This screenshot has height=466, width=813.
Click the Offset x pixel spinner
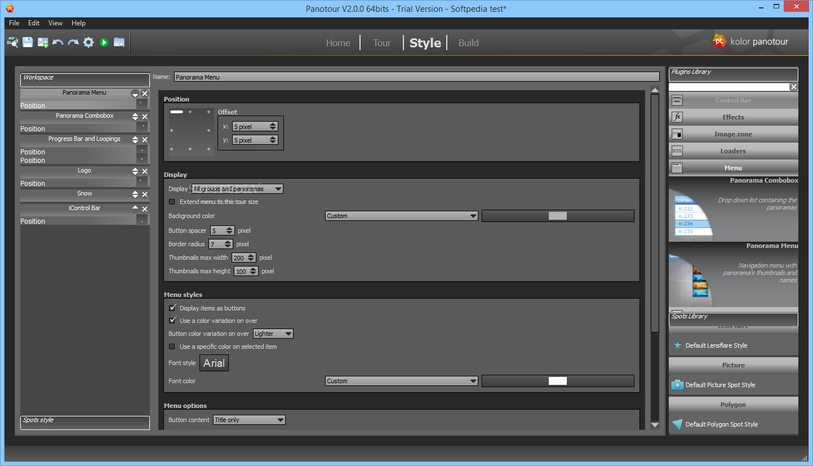[255, 127]
